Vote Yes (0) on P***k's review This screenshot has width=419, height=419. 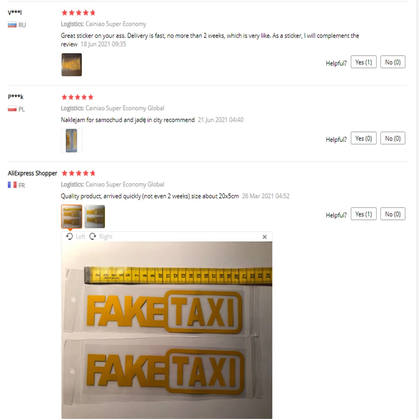[363, 138]
